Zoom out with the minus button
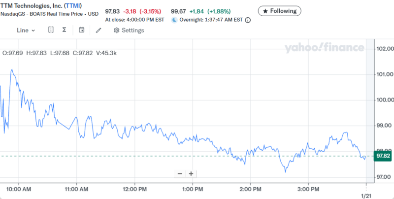394x199 pixels. pos(180,173)
